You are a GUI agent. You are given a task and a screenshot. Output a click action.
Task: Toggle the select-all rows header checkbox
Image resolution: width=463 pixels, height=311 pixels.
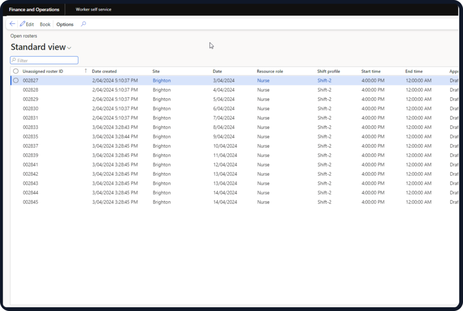point(16,71)
